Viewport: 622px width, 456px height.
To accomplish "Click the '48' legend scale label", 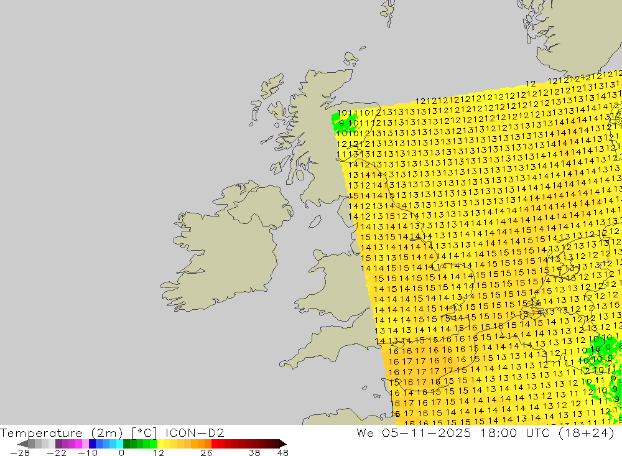I will coord(283,452).
